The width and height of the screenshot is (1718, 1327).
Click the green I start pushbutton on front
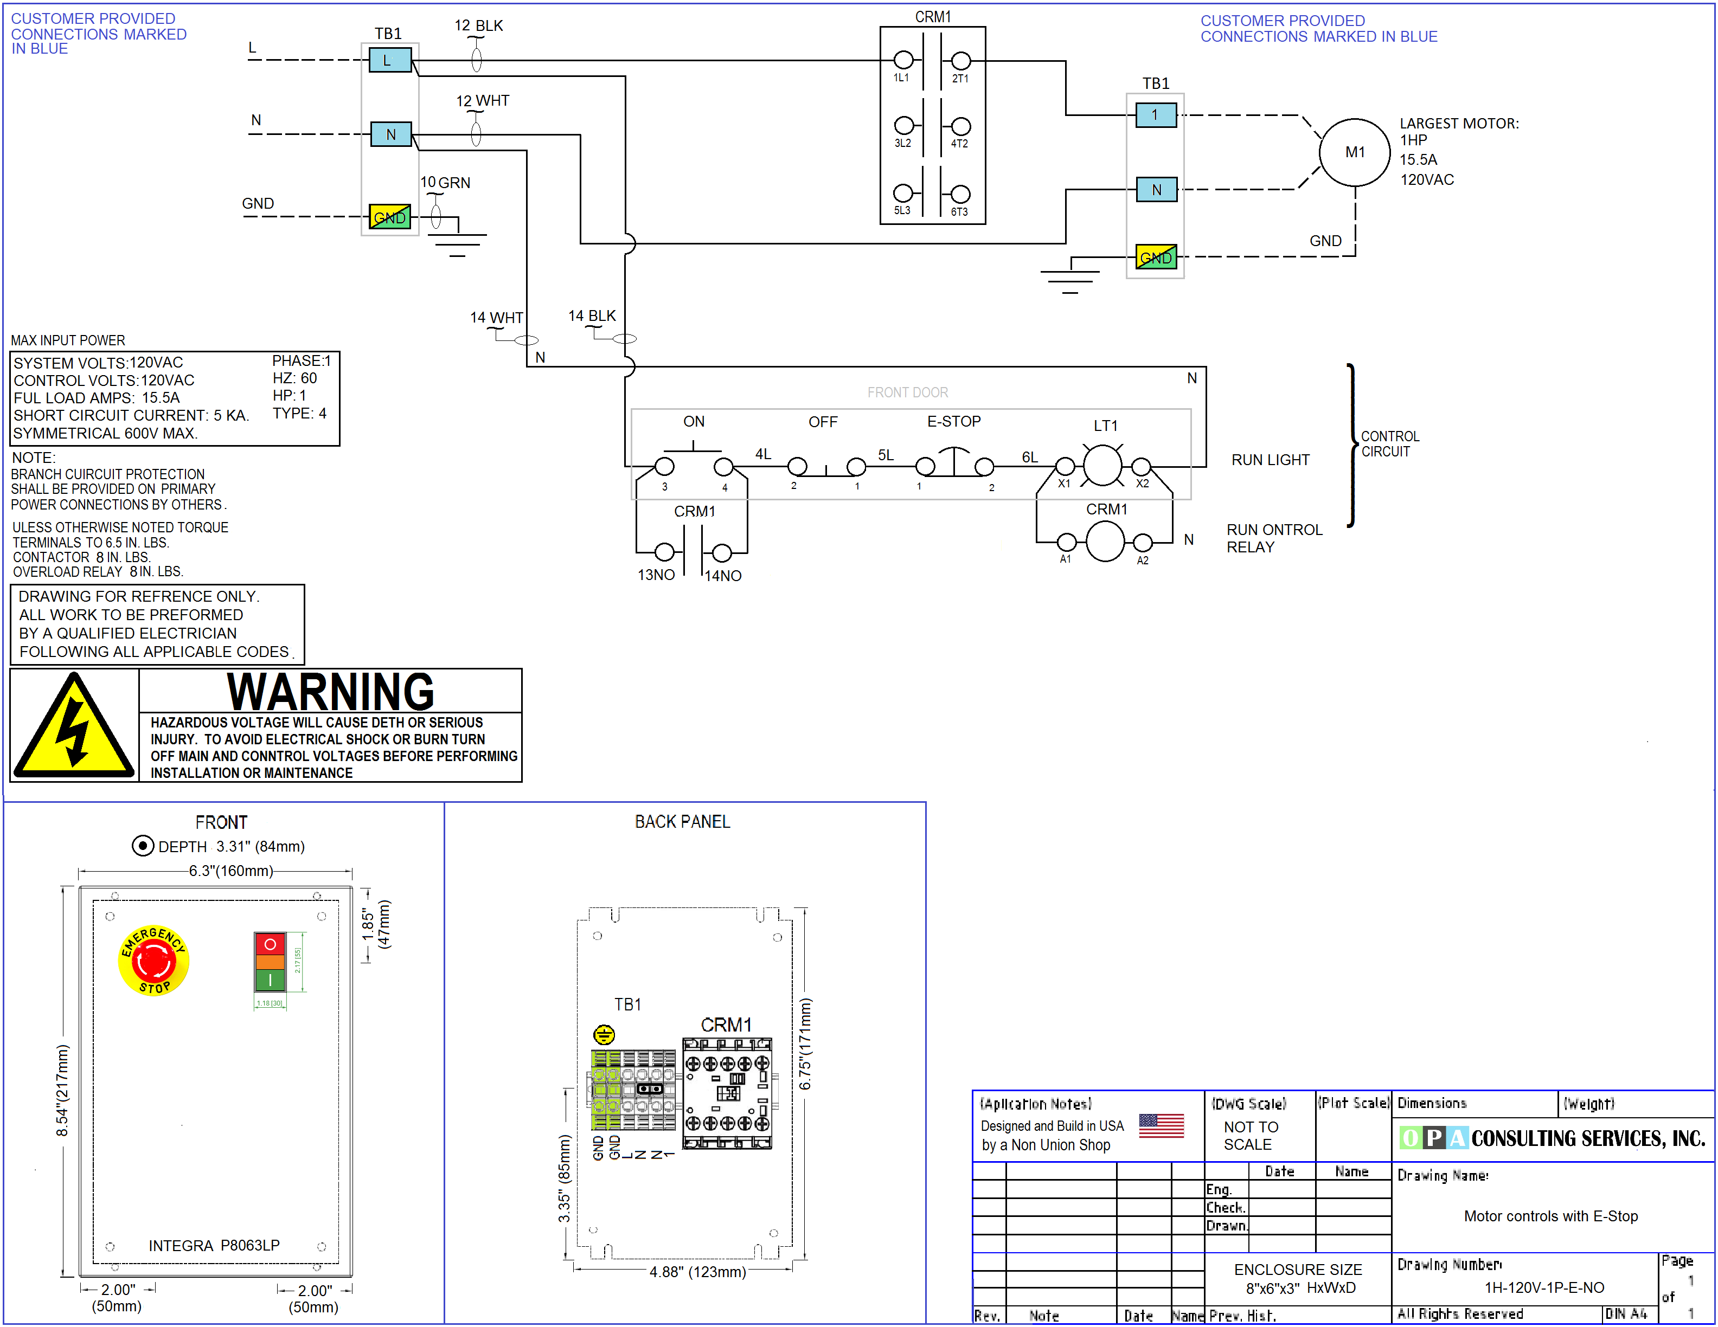pos(270,980)
